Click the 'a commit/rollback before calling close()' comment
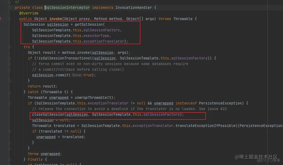Image resolution: width=283 pixels, height=165 pixels. (x=78, y=69)
